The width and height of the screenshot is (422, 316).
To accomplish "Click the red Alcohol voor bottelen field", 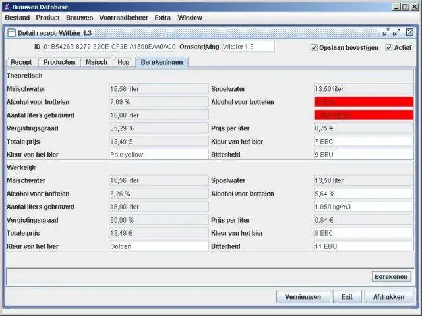I will (x=363, y=102).
